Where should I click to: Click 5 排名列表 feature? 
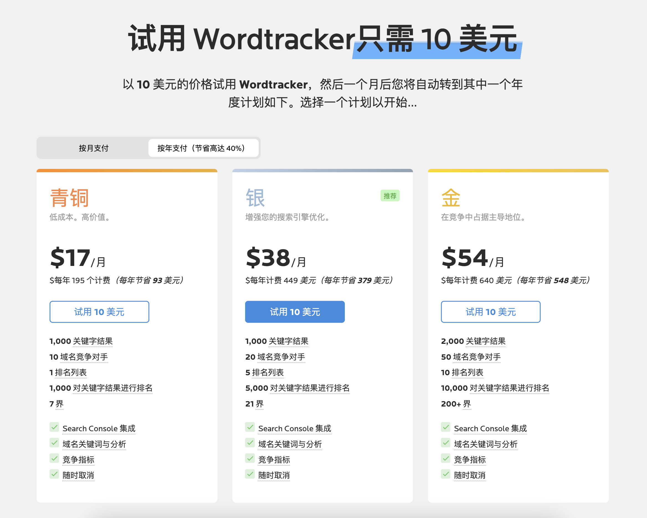point(265,372)
